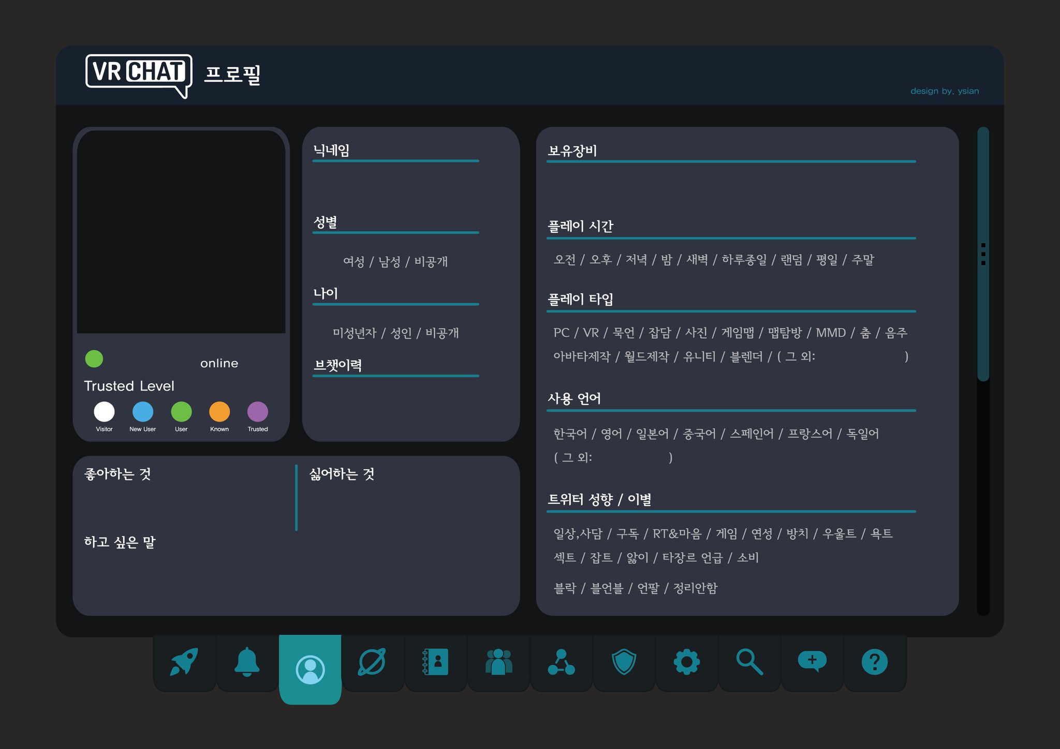Open the notifications bell

point(247,663)
